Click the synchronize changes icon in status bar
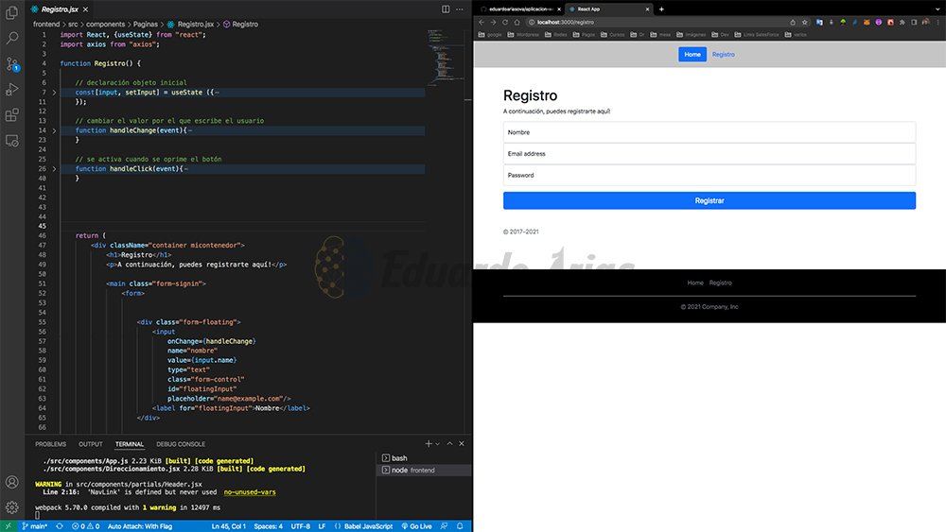 coord(59,526)
